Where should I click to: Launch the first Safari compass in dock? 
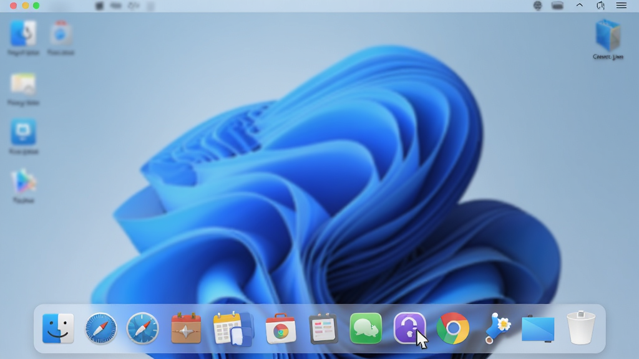click(100, 328)
